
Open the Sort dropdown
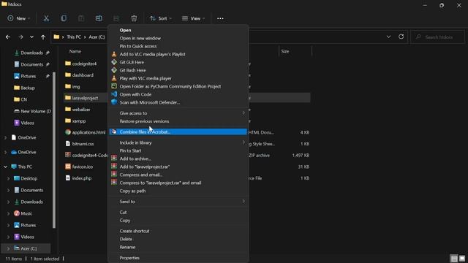click(161, 18)
